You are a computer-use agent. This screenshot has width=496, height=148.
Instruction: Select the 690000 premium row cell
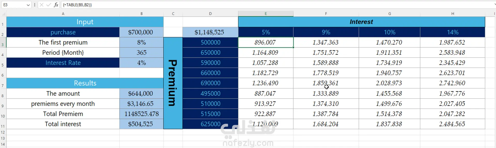point(210,83)
